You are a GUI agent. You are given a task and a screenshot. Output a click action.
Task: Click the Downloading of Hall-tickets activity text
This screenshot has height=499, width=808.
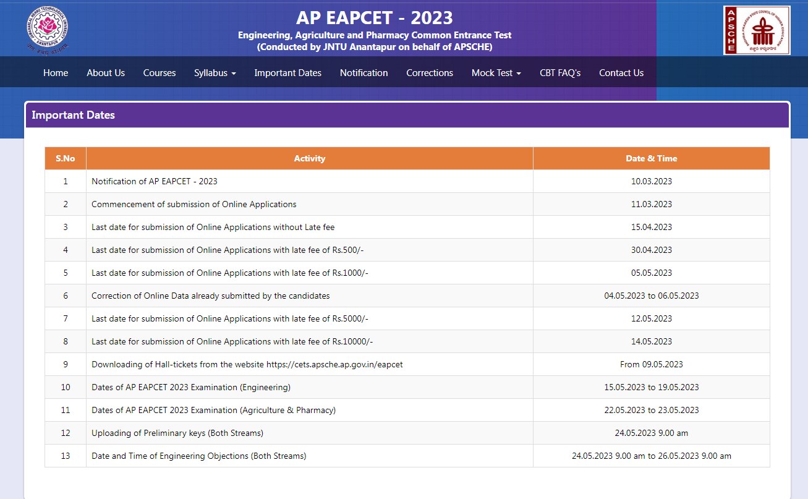pos(247,364)
